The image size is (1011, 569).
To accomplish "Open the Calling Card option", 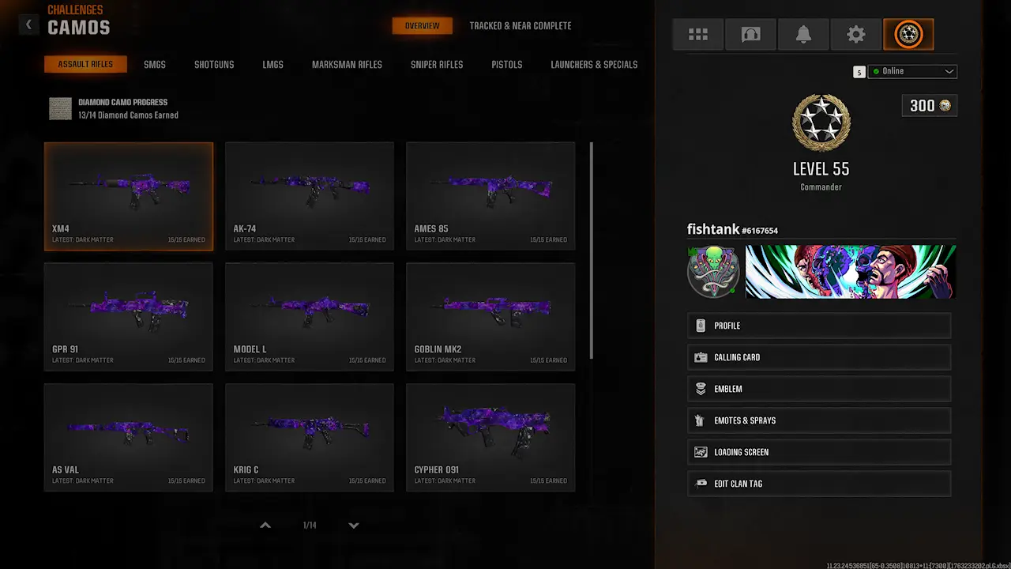I will [819, 357].
